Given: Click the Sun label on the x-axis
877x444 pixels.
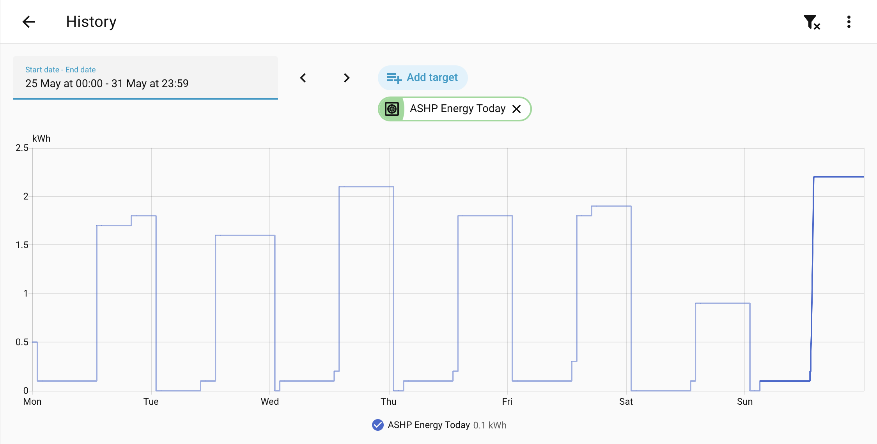Looking at the screenshot, I should coord(744,402).
